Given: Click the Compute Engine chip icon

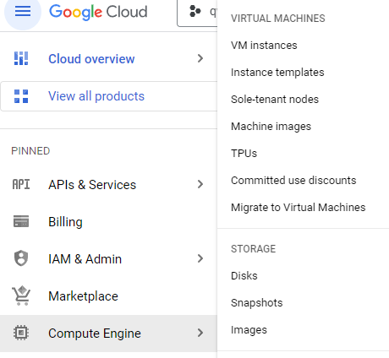Looking at the screenshot, I should tap(21, 333).
